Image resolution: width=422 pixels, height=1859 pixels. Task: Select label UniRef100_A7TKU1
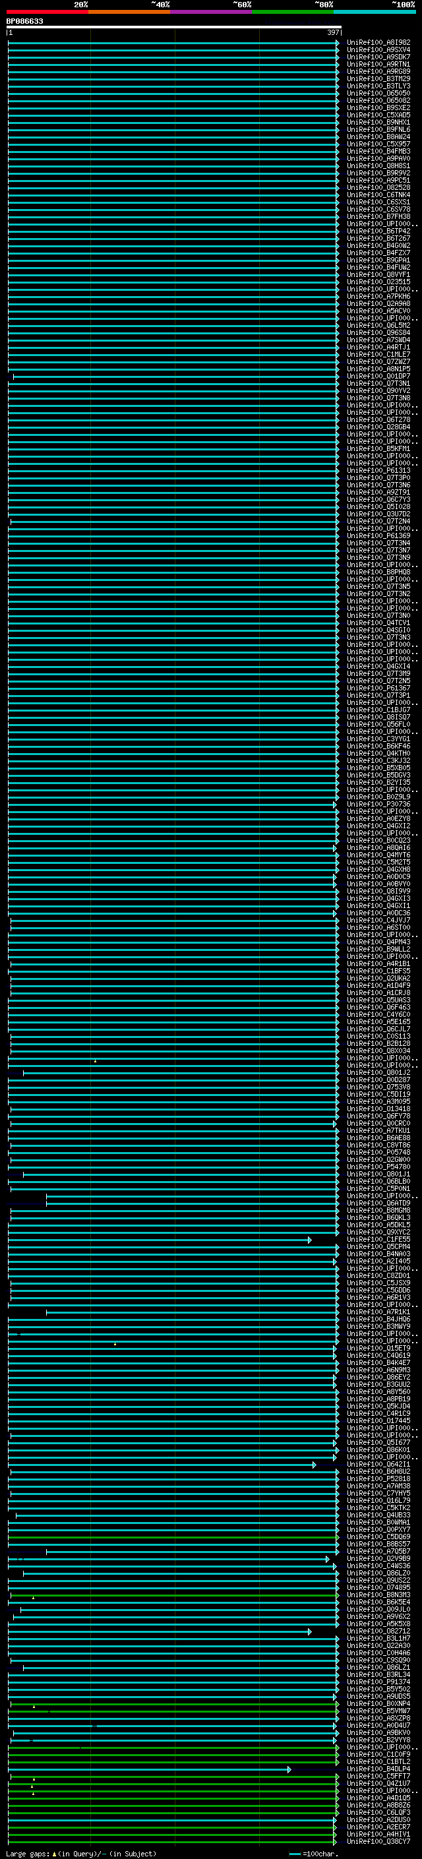pos(378,1130)
